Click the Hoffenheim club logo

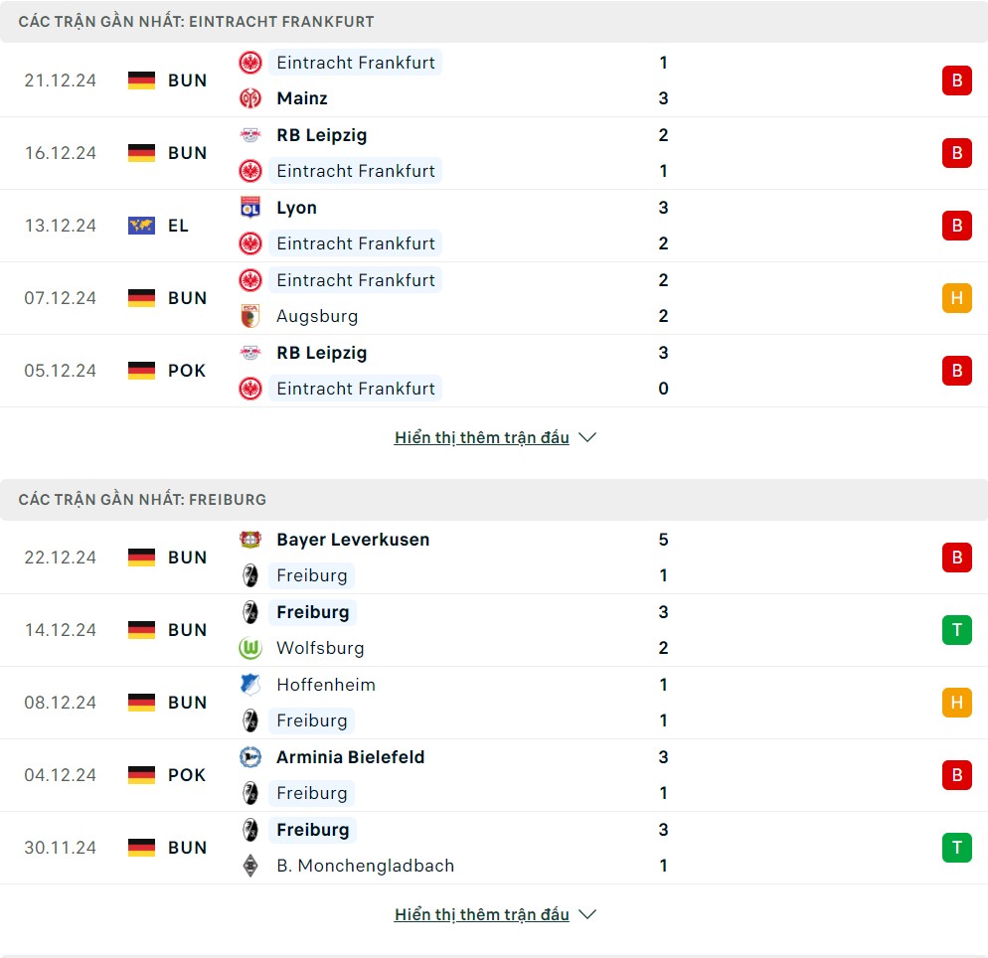(250, 685)
